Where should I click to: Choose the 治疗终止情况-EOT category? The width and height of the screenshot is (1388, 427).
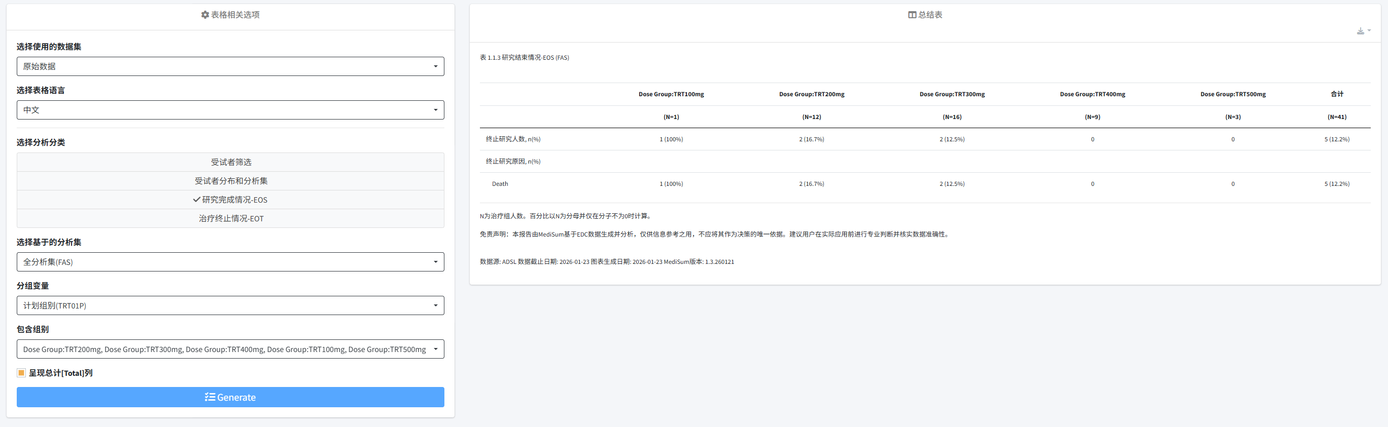(231, 218)
